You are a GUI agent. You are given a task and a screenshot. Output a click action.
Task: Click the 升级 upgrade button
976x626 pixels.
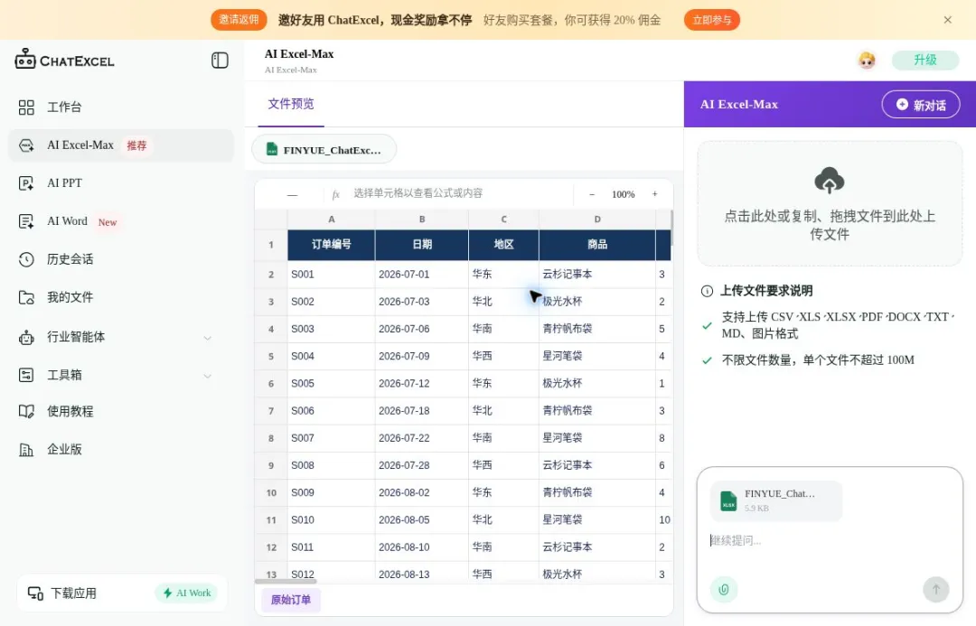925,60
